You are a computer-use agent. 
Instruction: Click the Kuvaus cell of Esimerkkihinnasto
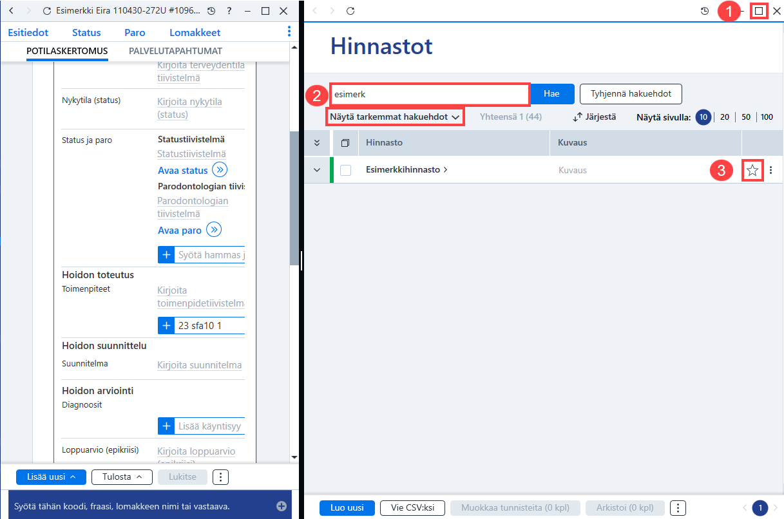[573, 170]
